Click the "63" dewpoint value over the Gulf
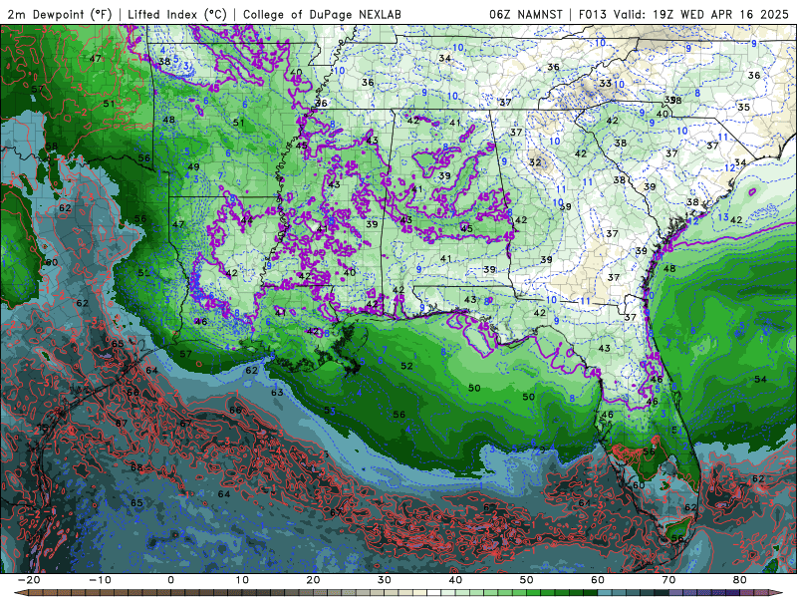Viewport: 797px width, 598px height. coord(277,393)
